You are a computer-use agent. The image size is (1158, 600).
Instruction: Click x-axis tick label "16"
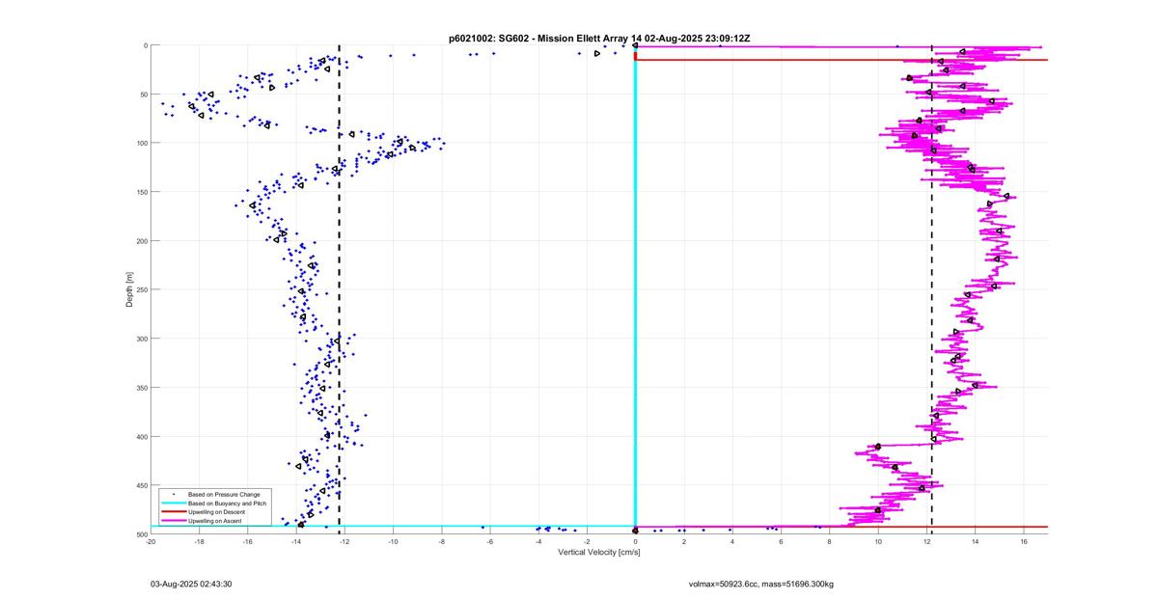[1024, 541]
